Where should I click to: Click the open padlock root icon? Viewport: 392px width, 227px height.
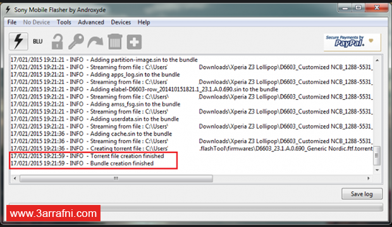pyautogui.click(x=58, y=42)
